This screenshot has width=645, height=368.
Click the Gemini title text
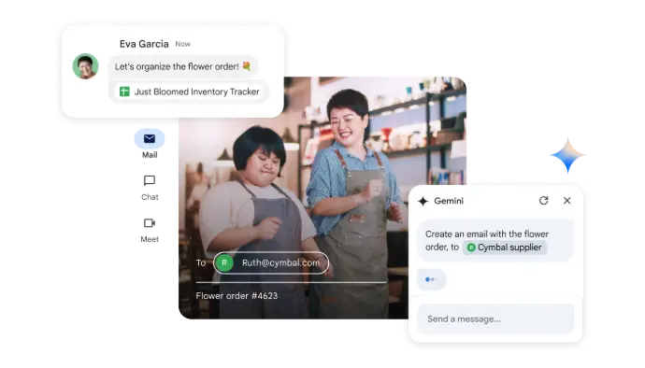click(449, 201)
